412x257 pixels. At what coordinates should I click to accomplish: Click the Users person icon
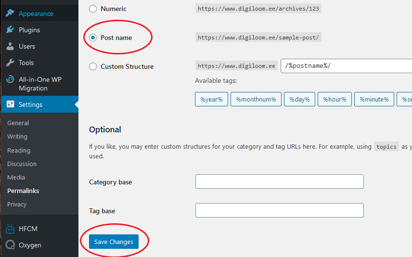[x=10, y=46]
